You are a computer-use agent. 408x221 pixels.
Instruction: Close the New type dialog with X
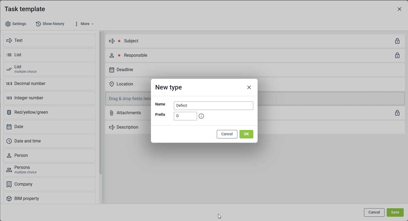249,87
